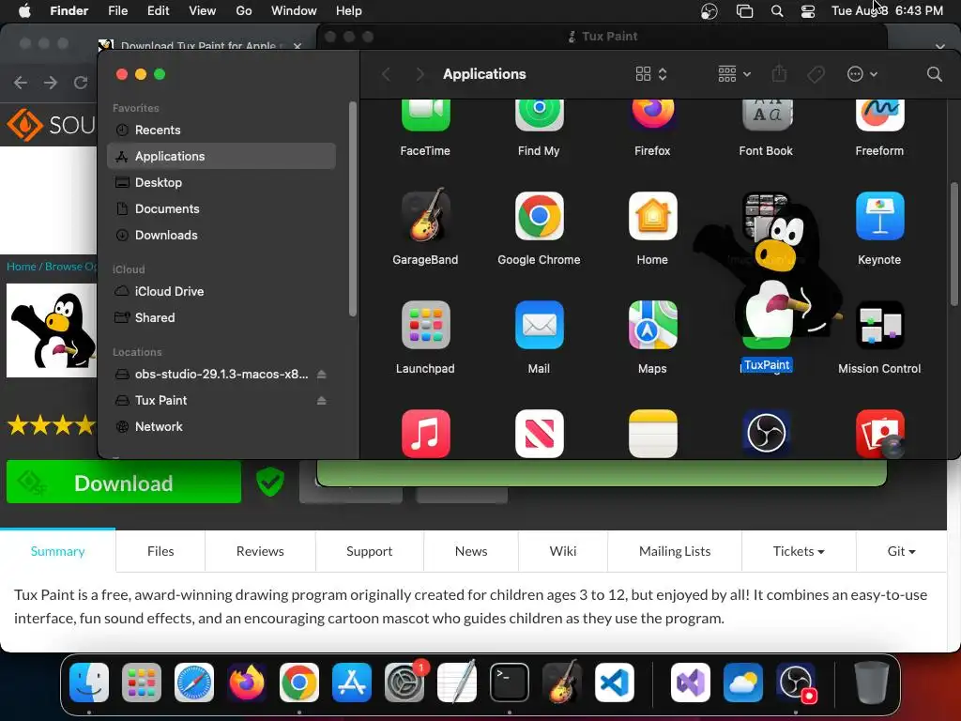The width and height of the screenshot is (961, 721).
Task: Select the News app icon
Action: point(539,434)
